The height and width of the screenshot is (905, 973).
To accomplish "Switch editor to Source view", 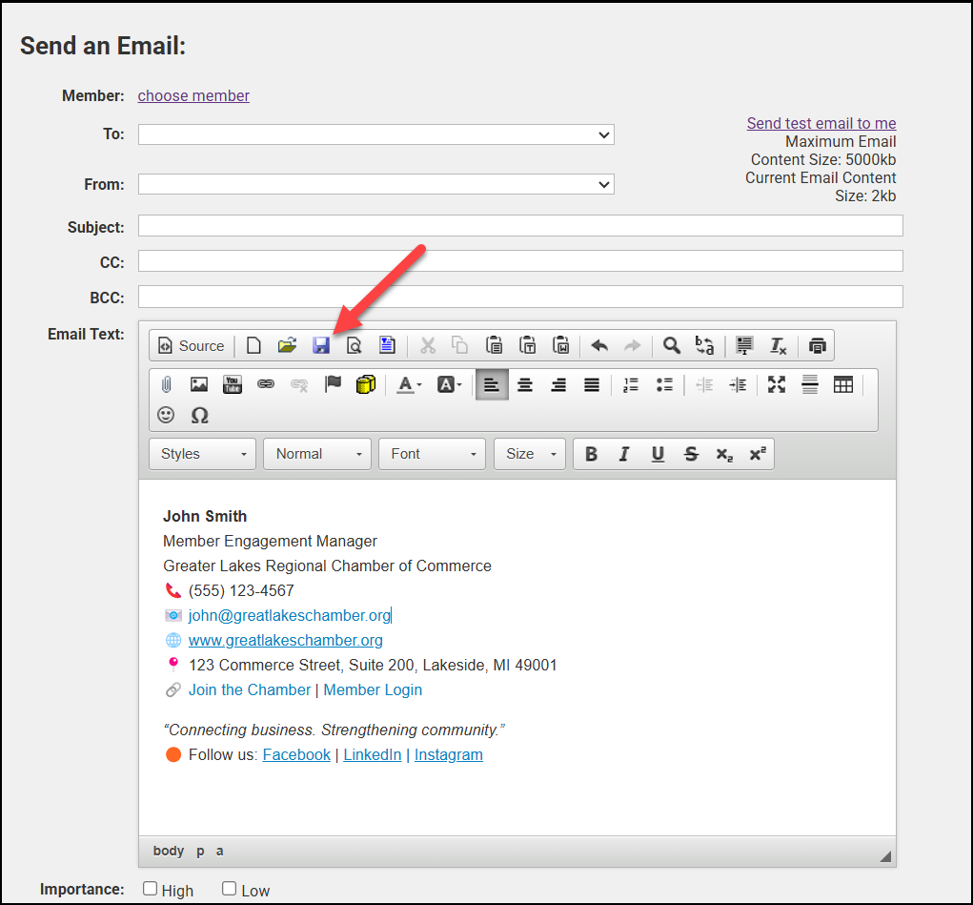I will (x=192, y=345).
